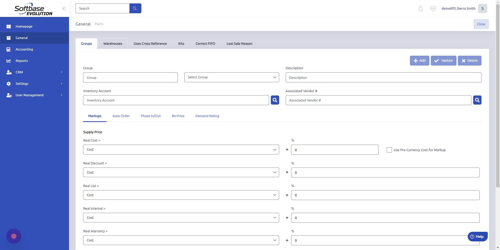Open the Auto Order sub-tab
The height and width of the screenshot is (250, 500).
point(121,116)
